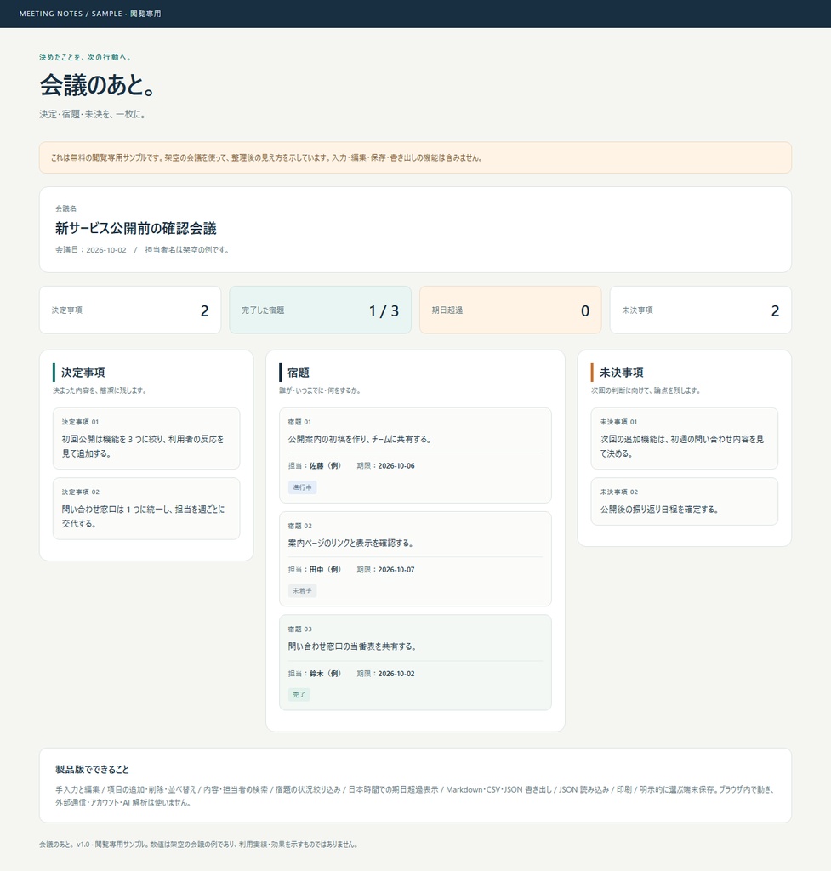Click the 宿題 column heading
Viewport: 831px width, 871px height.
[x=298, y=373]
